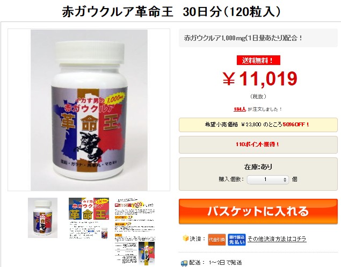
Task: Click the 50%OFF discount notice
Action: [x=258, y=125]
